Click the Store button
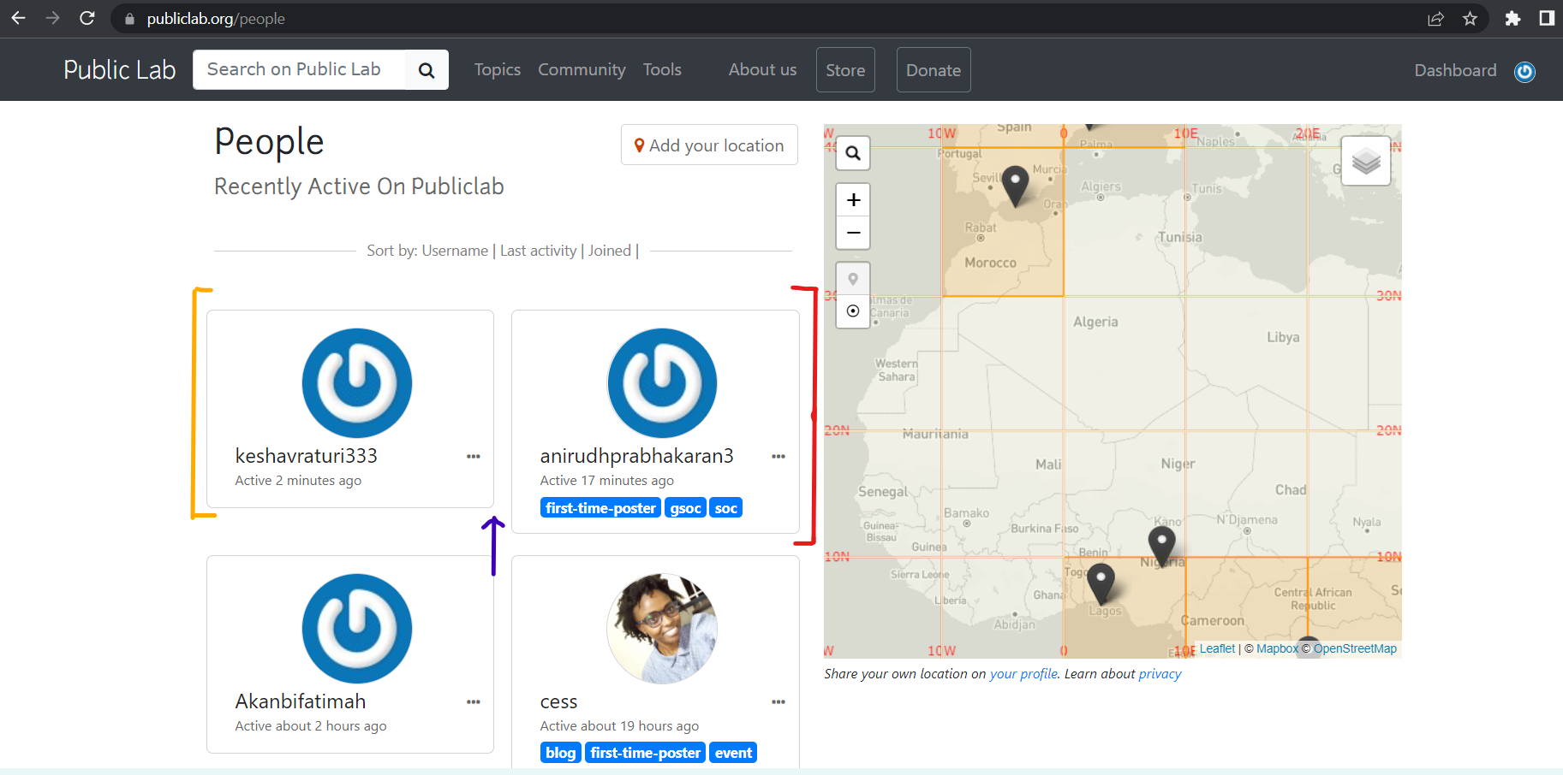The image size is (1563, 775). 845,70
